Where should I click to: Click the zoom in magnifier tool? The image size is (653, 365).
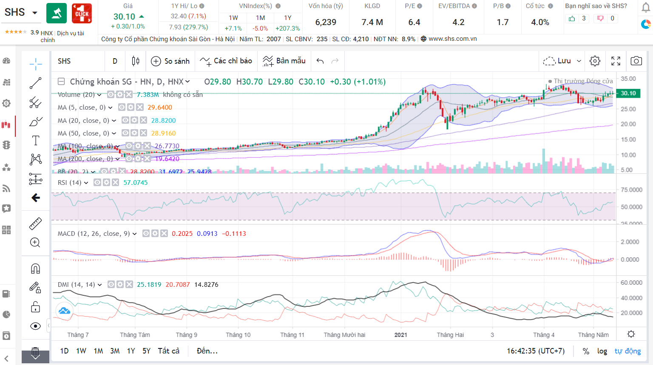[35, 243]
